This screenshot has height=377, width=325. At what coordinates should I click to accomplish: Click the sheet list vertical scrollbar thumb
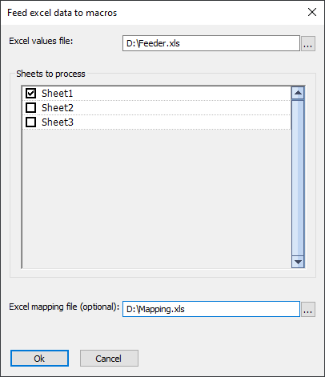click(298, 178)
